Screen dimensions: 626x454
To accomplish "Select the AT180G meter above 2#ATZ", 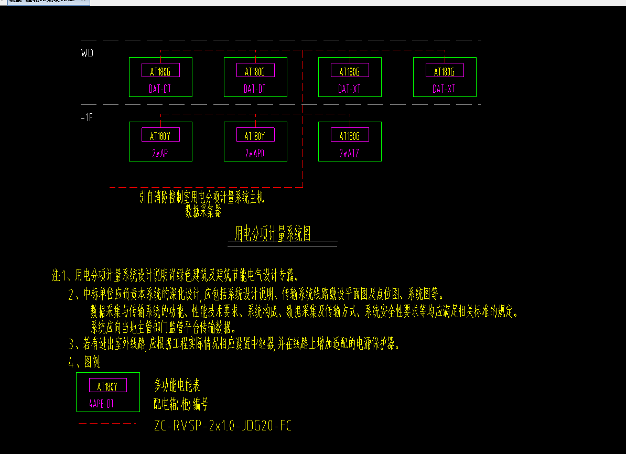I will [350, 135].
